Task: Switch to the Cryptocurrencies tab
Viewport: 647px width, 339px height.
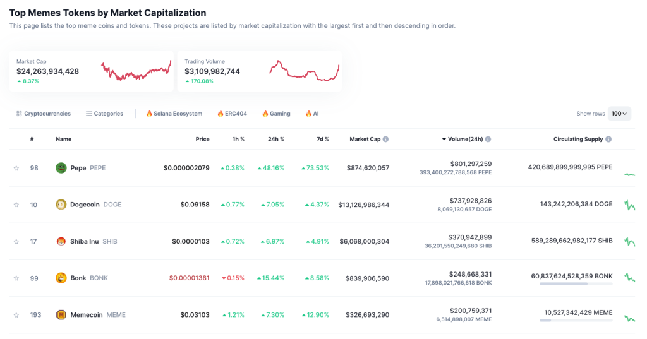Action: pos(44,114)
